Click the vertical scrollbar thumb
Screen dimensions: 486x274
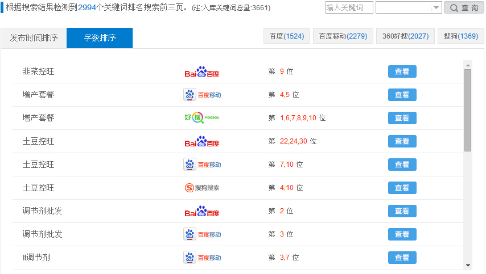tap(468, 110)
